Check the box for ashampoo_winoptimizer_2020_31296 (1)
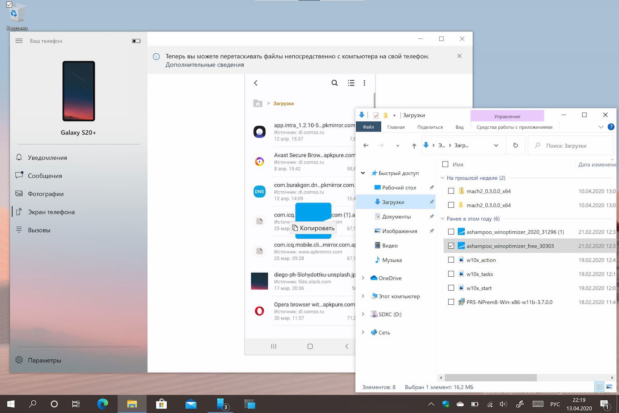 [451, 232]
